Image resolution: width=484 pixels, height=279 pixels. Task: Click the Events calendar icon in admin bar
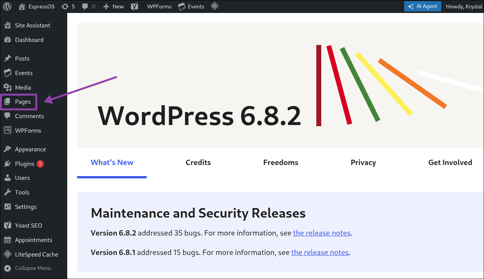tap(182, 6)
